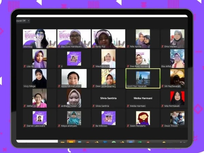Select Ema Meilani's profile photo
204x153 pixels.
[x=177, y=39]
